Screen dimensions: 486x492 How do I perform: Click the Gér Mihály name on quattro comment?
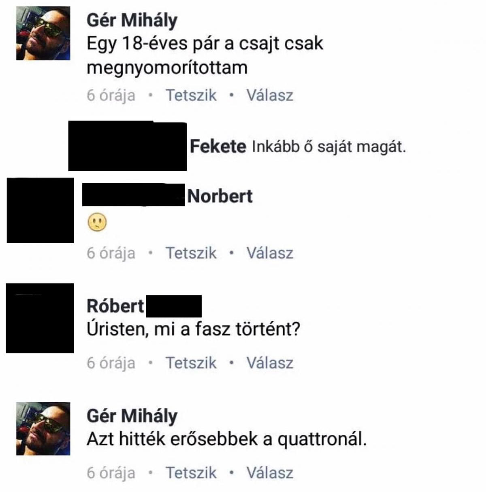[132, 416]
